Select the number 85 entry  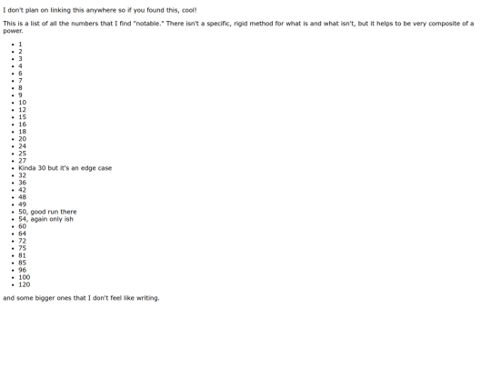22,263
